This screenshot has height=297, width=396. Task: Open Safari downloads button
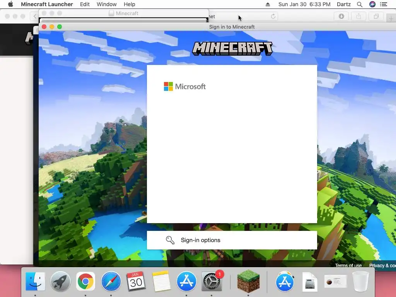click(x=341, y=16)
